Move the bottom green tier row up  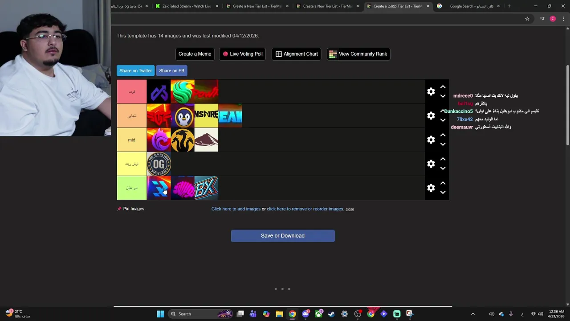[443, 183]
